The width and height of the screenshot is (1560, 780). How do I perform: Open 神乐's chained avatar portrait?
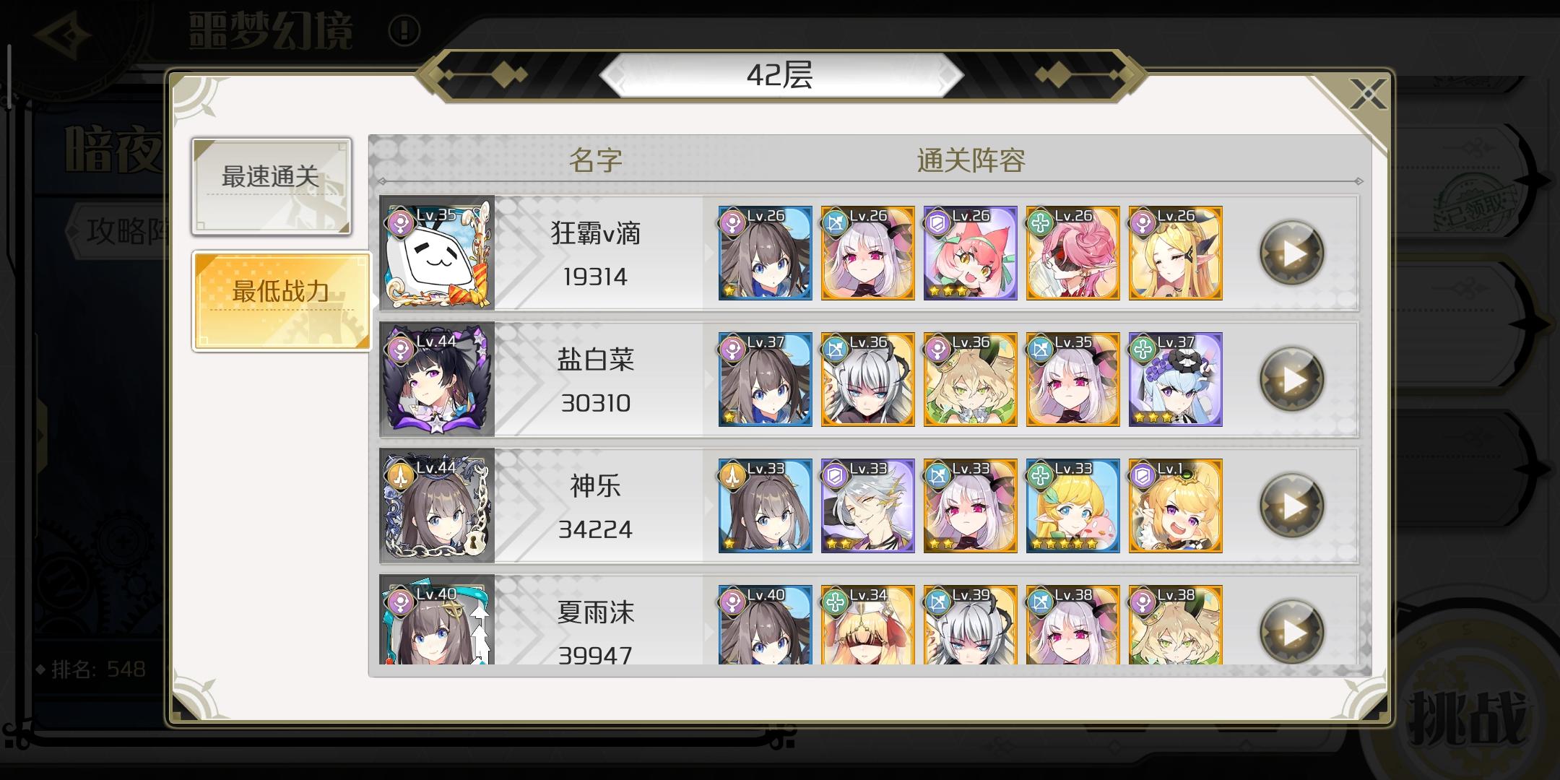(437, 506)
